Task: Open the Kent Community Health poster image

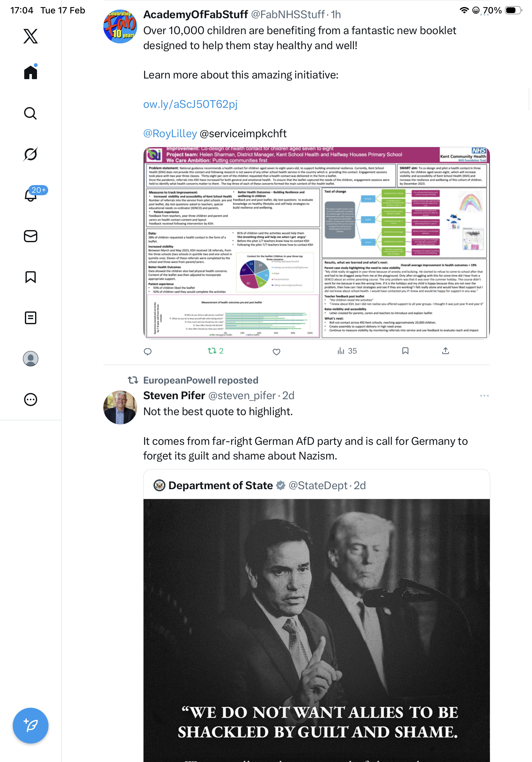Action: pos(316,243)
